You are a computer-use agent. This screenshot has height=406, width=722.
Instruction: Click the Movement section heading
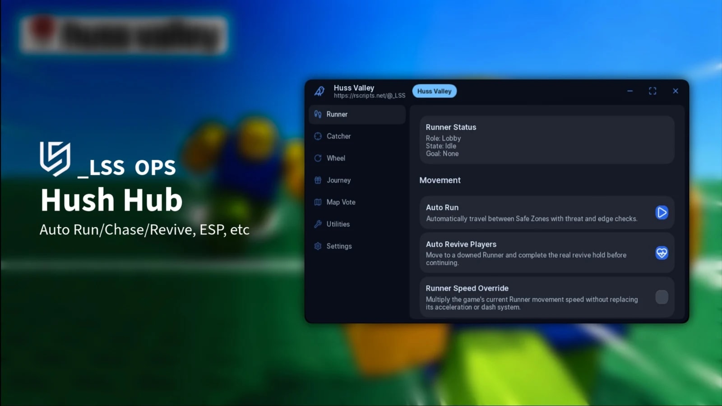[440, 180]
